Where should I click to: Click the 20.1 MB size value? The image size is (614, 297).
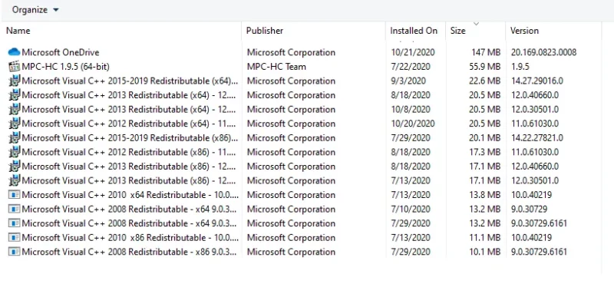click(x=485, y=137)
